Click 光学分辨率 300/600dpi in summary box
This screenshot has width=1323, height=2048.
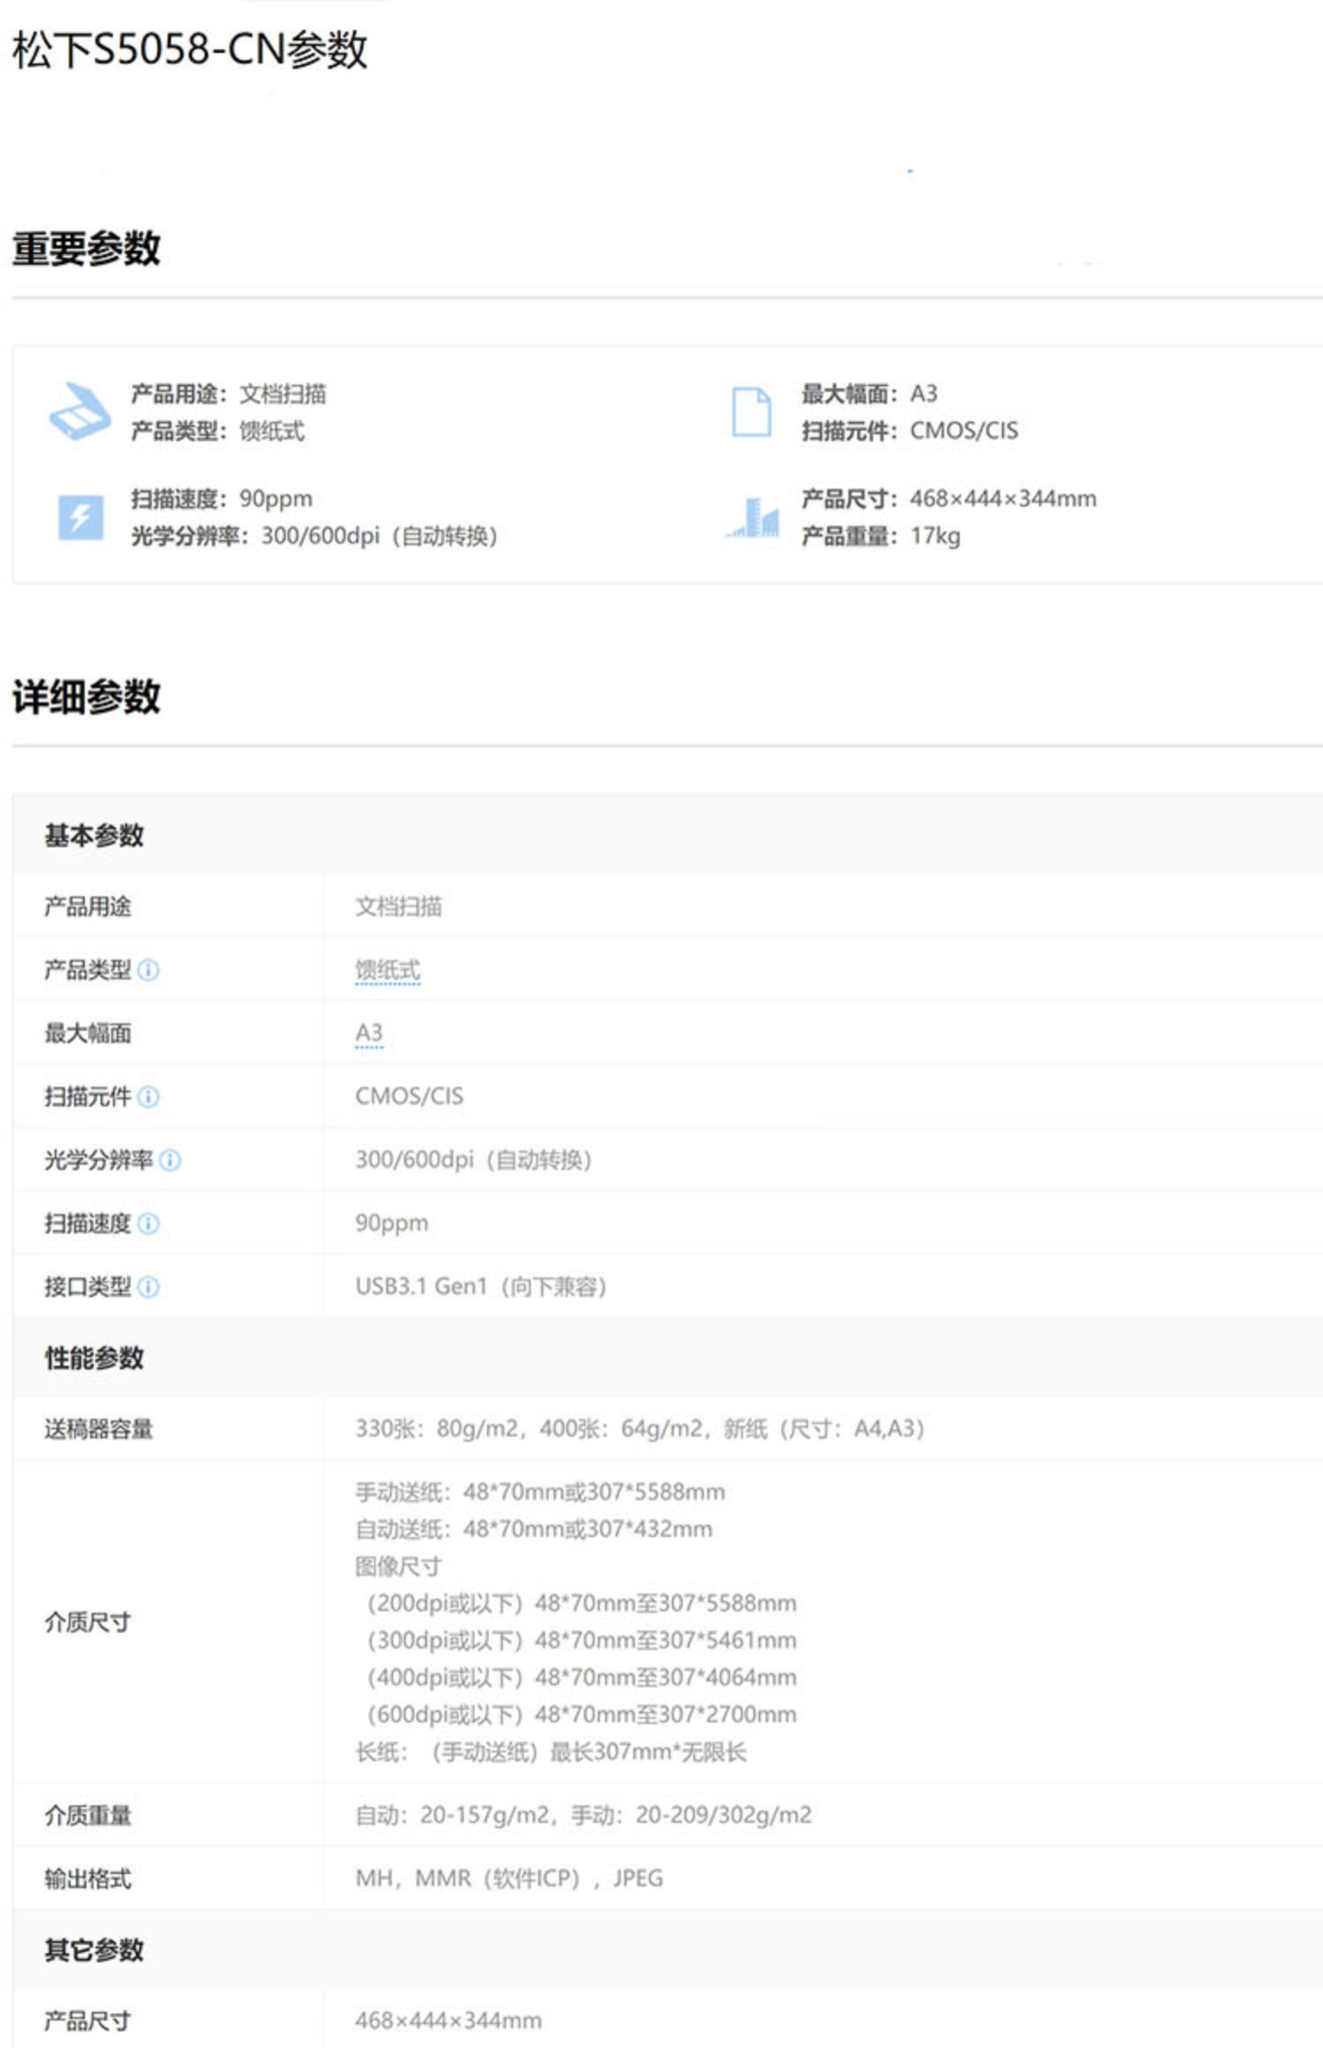coord(314,535)
